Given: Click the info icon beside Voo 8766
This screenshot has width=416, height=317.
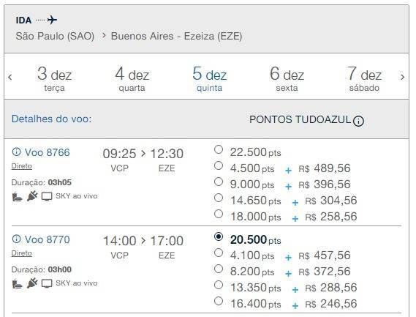Looking at the screenshot, I should [16, 152].
